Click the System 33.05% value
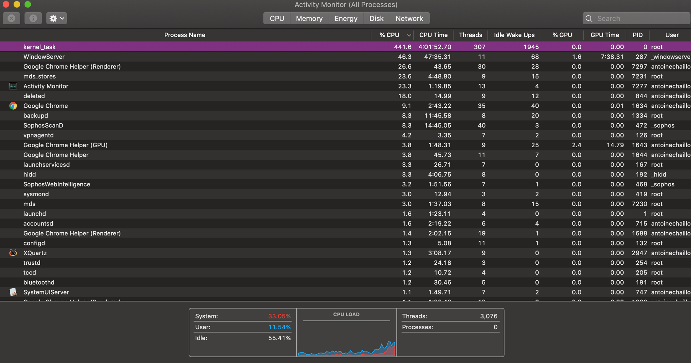This screenshot has height=363, width=691. (279, 316)
